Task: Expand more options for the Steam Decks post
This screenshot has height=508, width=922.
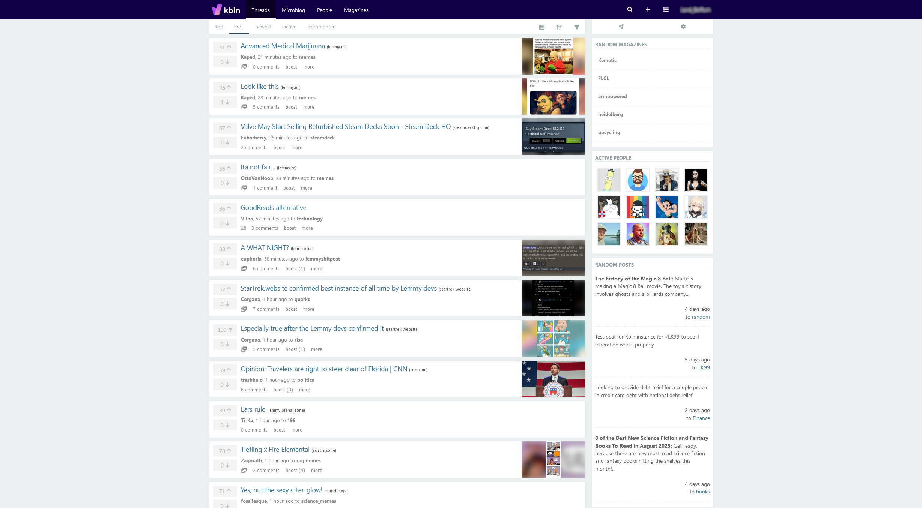Action: (296, 147)
